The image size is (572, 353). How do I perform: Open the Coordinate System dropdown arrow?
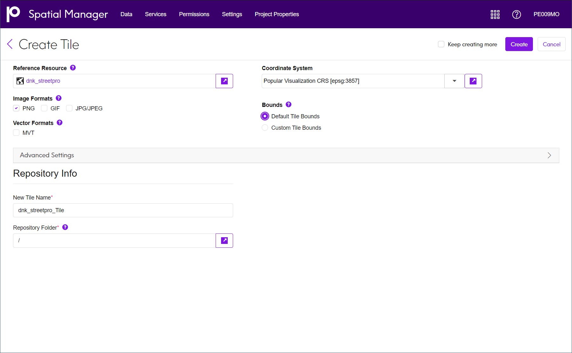(x=454, y=81)
